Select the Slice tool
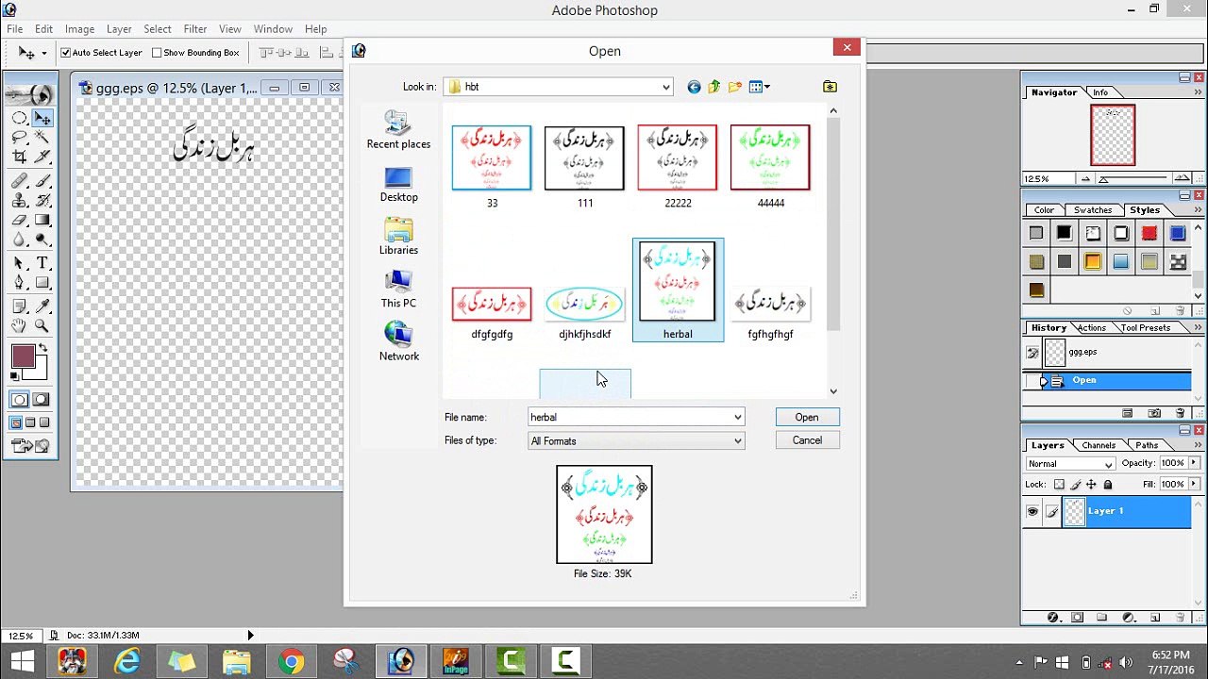Image resolution: width=1208 pixels, height=679 pixels. [42, 157]
